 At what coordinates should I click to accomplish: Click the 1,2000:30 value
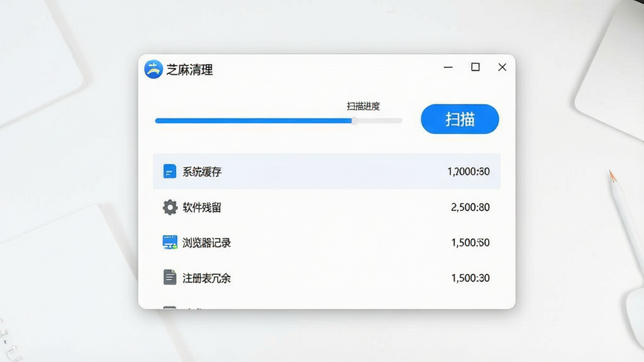468,171
